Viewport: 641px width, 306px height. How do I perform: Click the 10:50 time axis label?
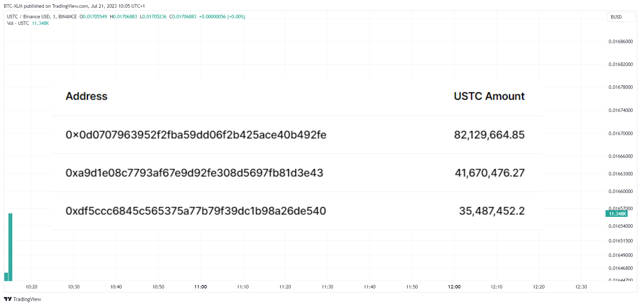click(x=158, y=287)
